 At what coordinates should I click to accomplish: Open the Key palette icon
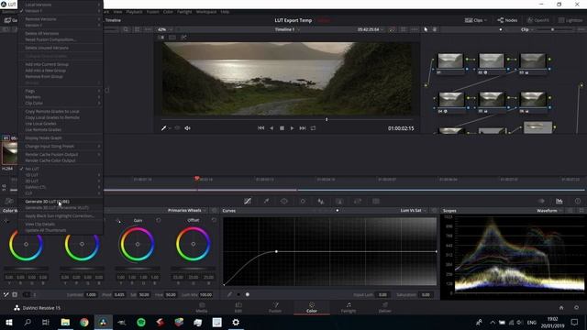pyautogui.click(x=339, y=202)
